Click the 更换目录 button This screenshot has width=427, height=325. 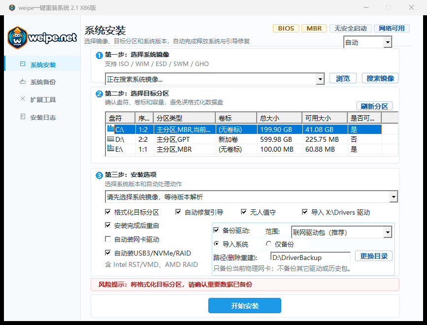pos(374,256)
